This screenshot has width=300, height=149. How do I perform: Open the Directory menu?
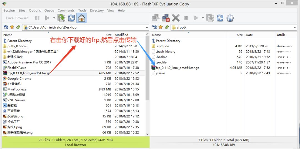97,10
